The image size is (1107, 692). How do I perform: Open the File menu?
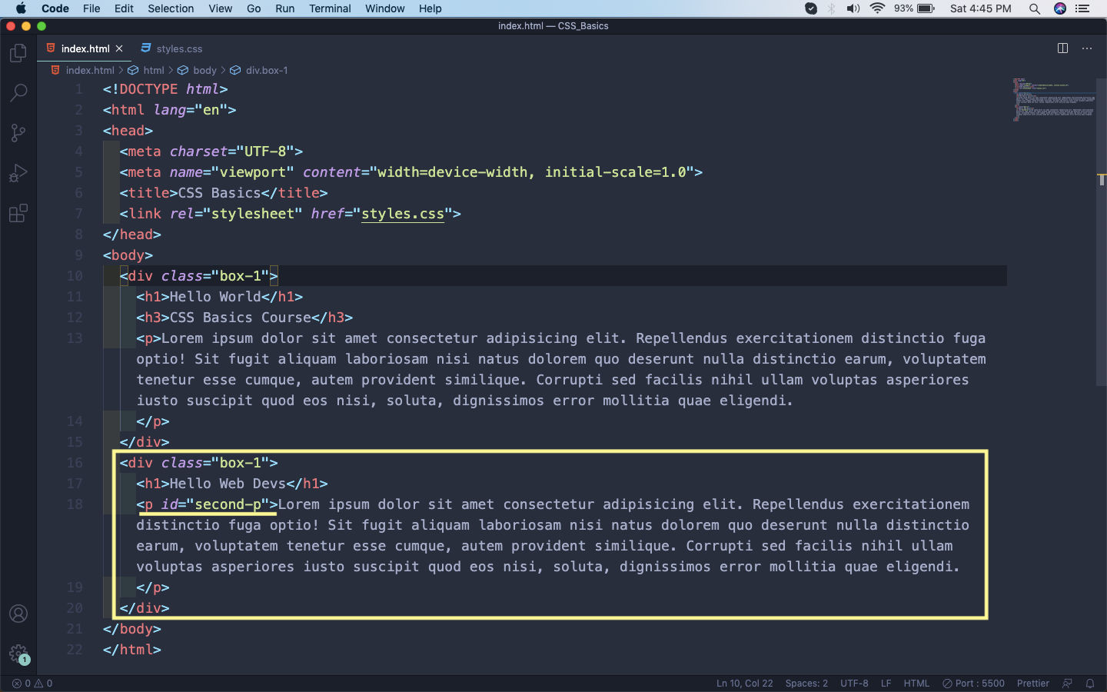pyautogui.click(x=91, y=8)
